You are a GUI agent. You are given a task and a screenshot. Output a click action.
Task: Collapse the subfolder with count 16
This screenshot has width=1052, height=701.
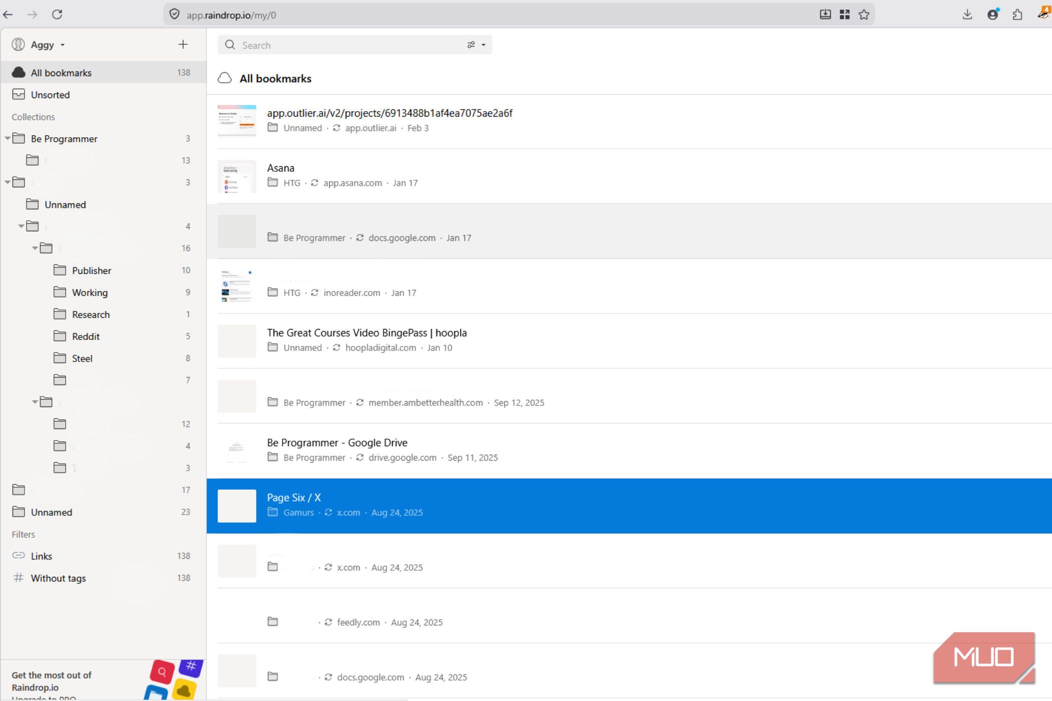(35, 248)
